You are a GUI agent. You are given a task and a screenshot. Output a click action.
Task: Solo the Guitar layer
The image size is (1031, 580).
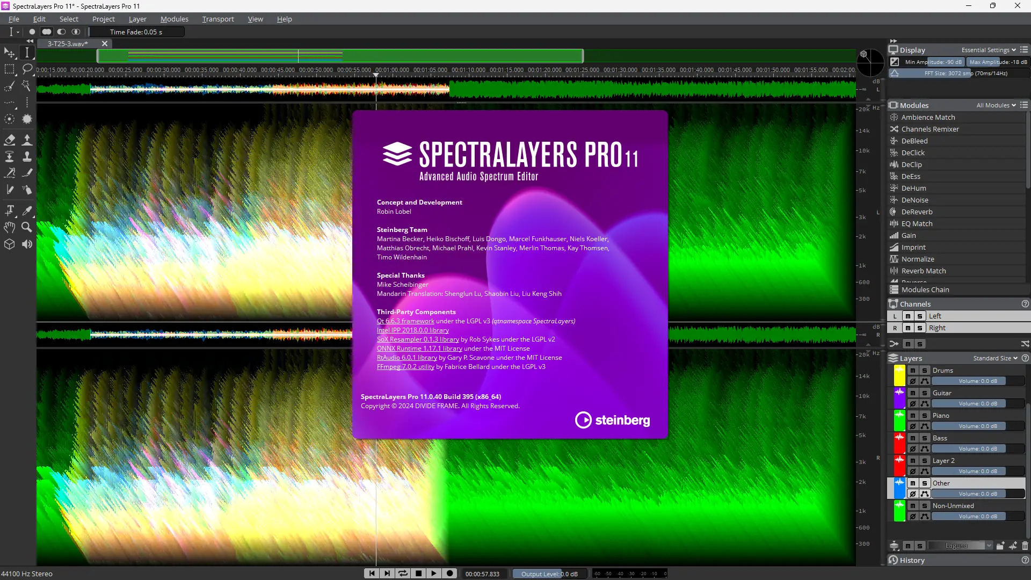(925, 393)
